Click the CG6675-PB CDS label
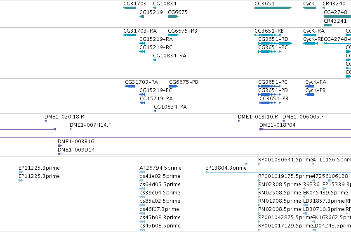 (x=184, y=82)
